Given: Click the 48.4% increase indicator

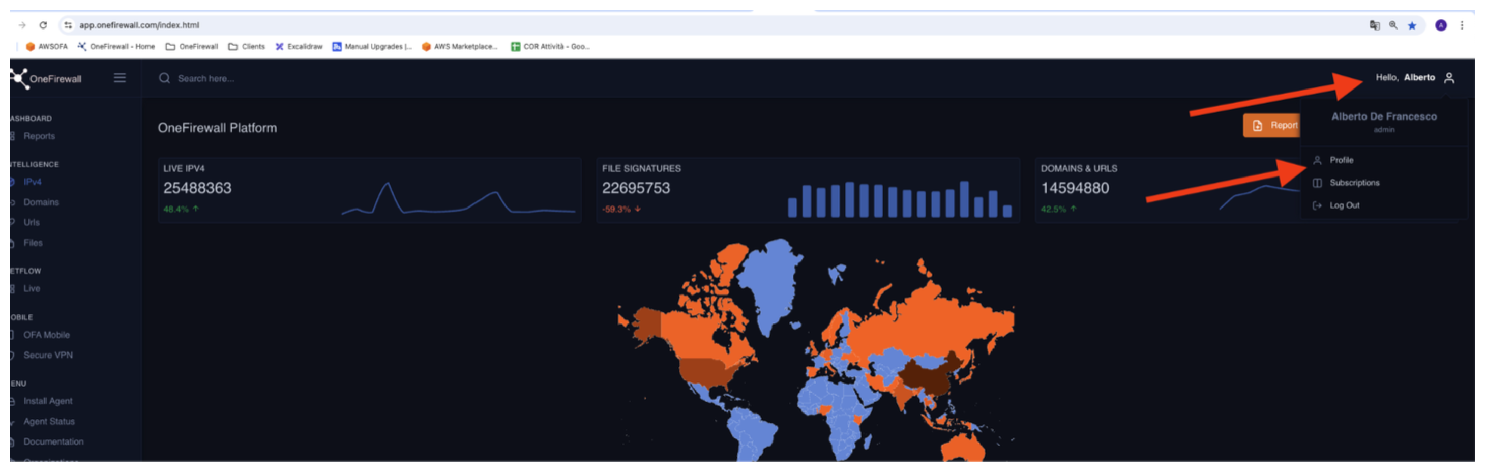Looking at the screenshot, I should point(181,209).
